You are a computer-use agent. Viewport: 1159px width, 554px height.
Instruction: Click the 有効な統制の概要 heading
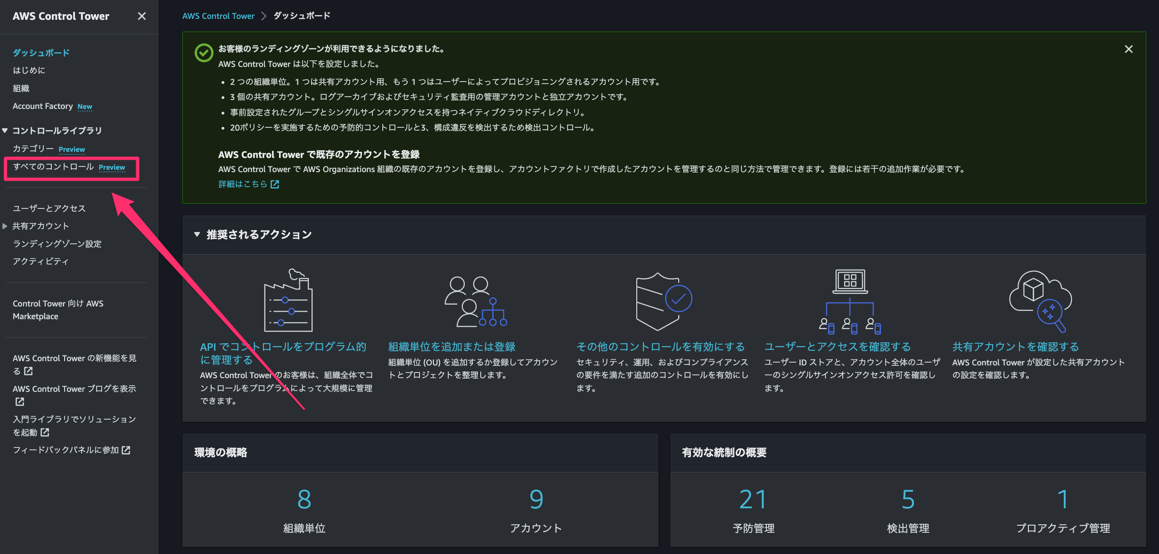[724, 453]
